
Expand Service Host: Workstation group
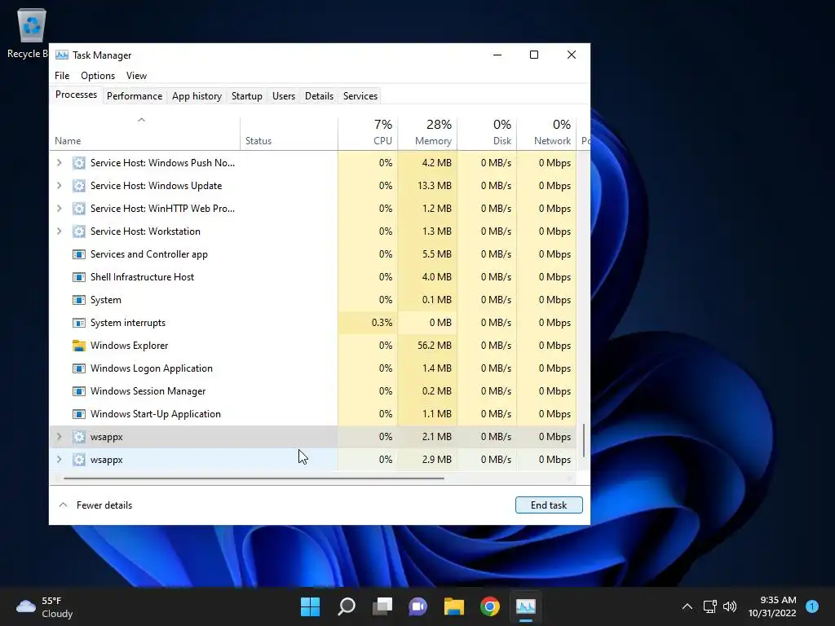pos(59,231)
